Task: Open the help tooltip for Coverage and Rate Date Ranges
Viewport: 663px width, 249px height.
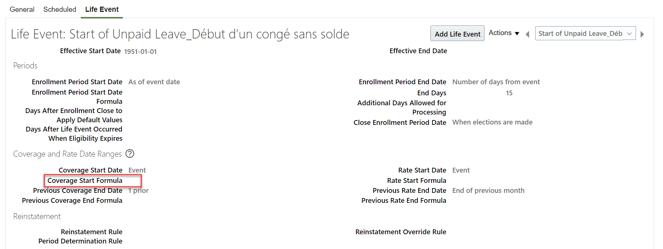Action: 130,154
